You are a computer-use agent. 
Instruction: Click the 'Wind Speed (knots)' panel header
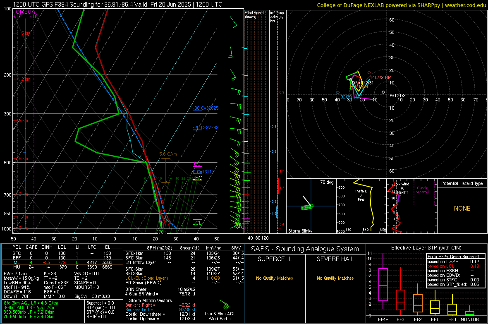[x=254, y=14]
